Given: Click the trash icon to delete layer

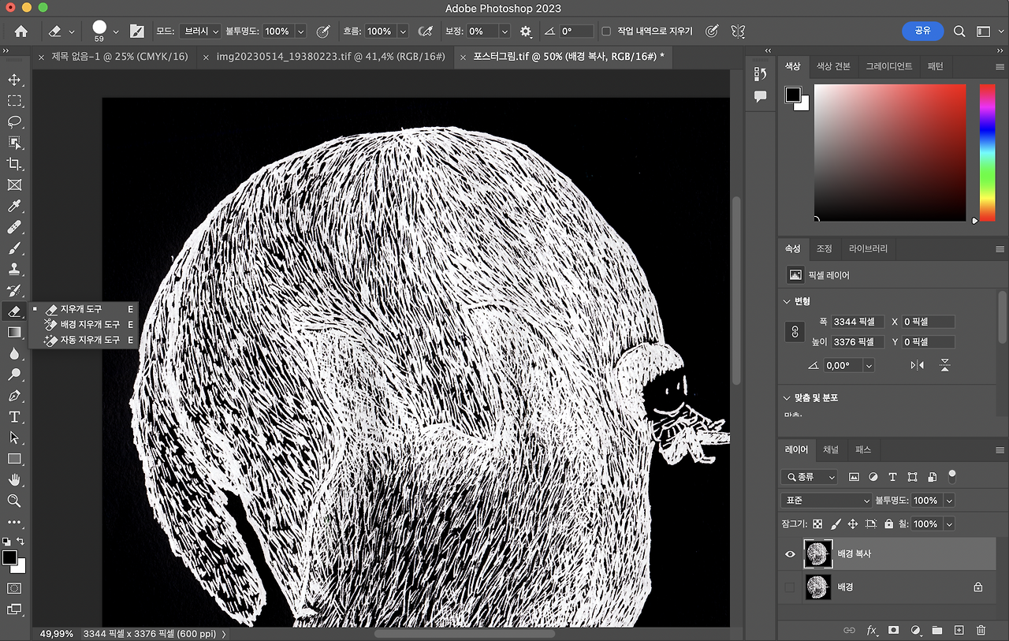Looking at the screenshot, I should coord(981,630).
